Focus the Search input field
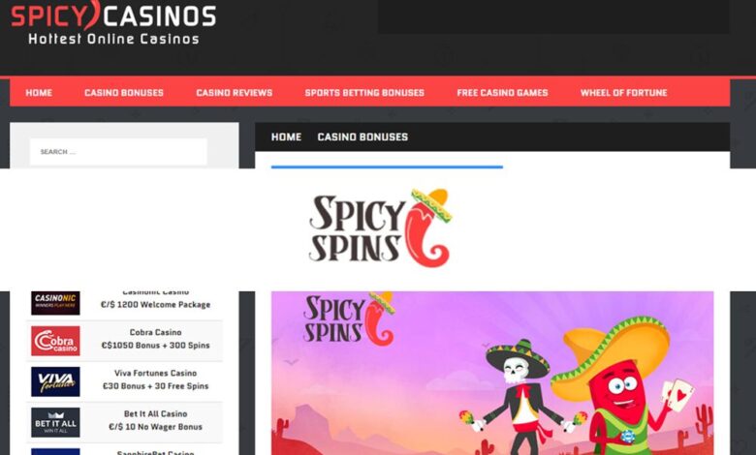This screenshot has height=455, width=756. pyautogui.click(x=118, y=152)
